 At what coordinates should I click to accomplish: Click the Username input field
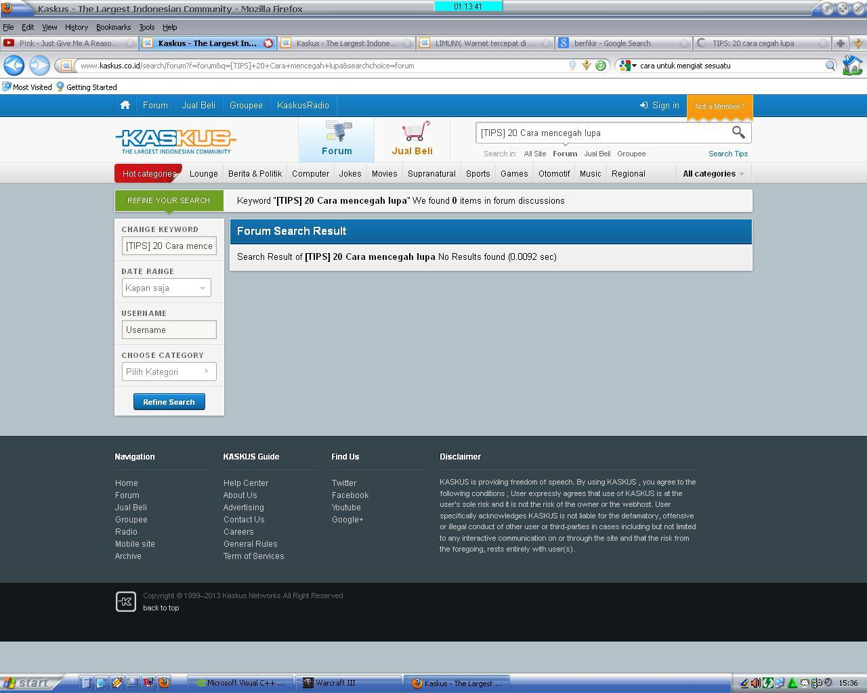pyautogui.click(x=169, y=330)
